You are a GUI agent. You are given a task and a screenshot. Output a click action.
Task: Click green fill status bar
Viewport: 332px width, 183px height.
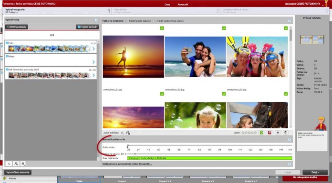coord(209,158)
